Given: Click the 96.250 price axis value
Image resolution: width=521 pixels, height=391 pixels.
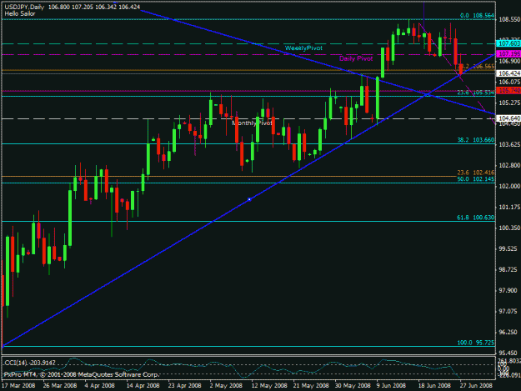Looking at the screenshot, I should [509, 332].
